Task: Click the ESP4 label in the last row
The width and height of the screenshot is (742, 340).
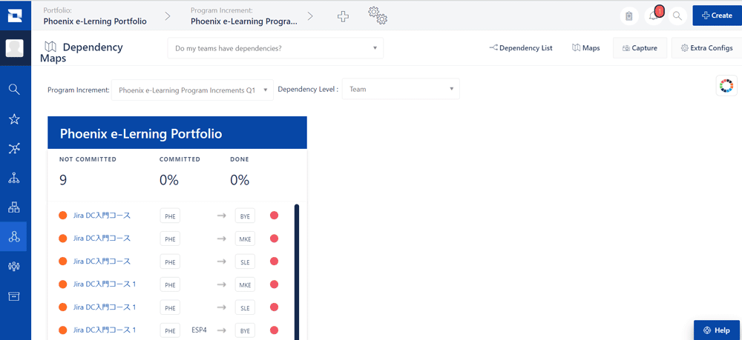Action: 199,330
